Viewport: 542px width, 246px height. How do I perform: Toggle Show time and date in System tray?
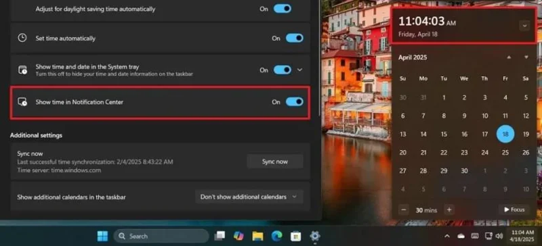coord(283,70)
